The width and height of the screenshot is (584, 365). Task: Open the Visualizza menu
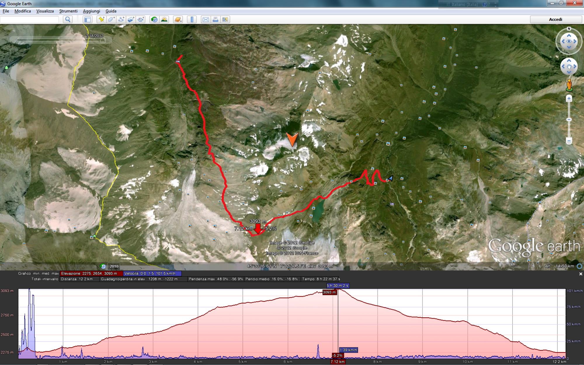click(x=45, y=11)
